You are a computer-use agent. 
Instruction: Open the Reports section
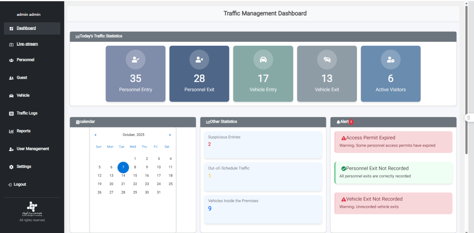[24, 131]
